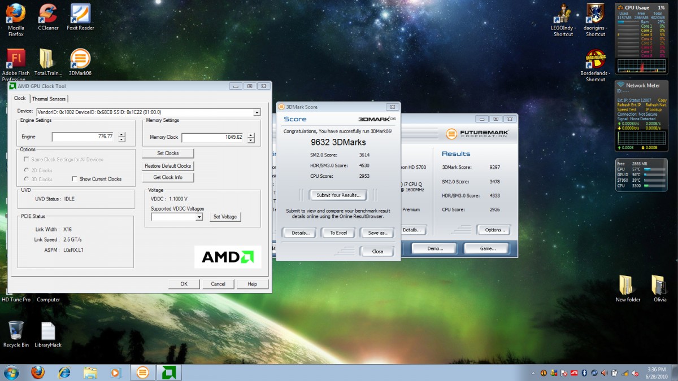Screen dimensions: 678x381
Task: Click Details in the 3DMark06 main window
Action: tap(412, 230)
